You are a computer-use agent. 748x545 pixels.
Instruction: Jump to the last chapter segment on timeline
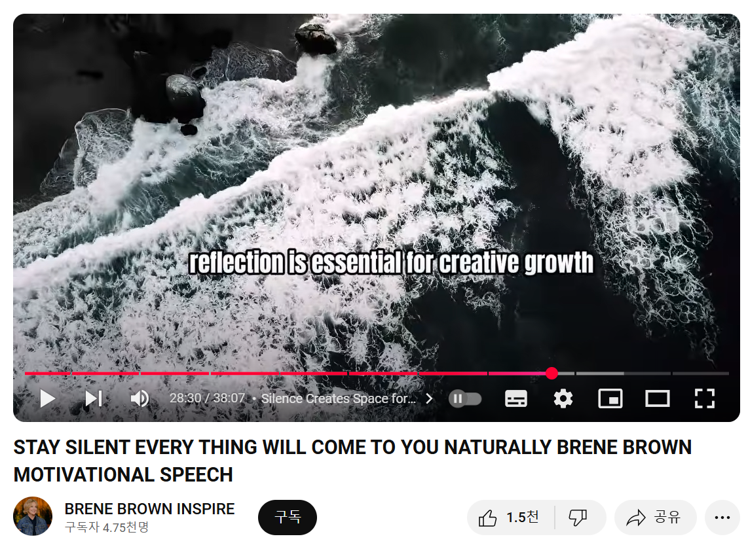pyautogui.click(x=700, y=374)
